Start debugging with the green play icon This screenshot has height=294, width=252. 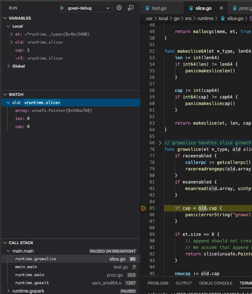[62, 8]
